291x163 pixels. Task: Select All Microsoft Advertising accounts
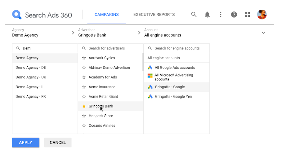[177, 77]
